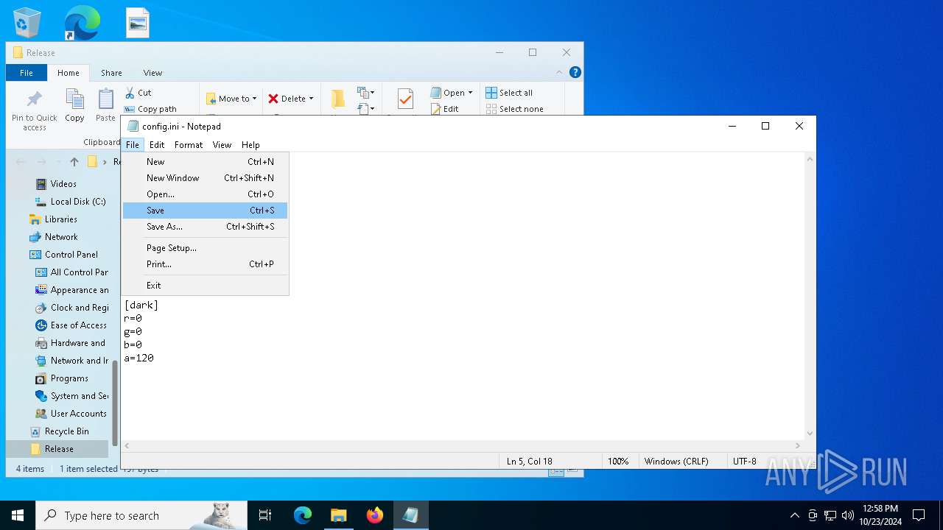
Task: Click the Paste icon in Explorer ribbon
Action: pyautogui.click(x=105, y=105)
